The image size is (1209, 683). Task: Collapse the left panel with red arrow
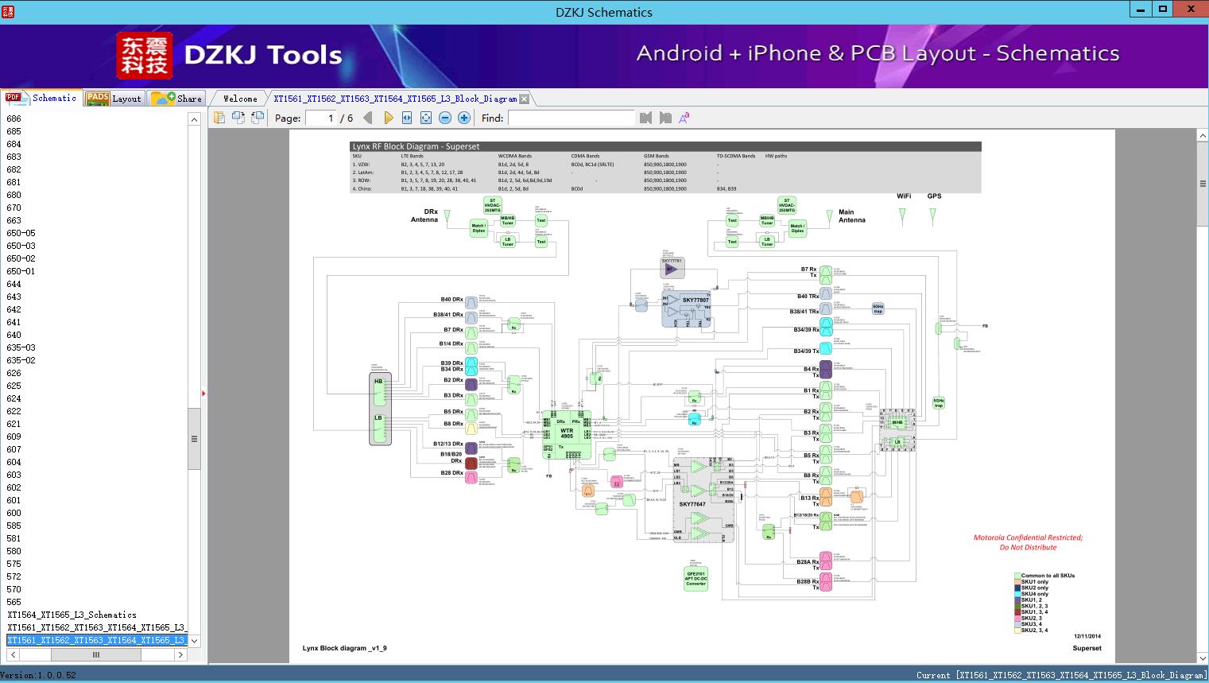(203, 393)
